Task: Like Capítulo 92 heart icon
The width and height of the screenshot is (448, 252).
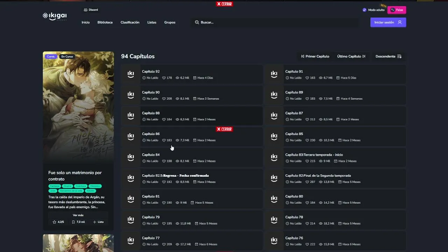Action: (164, 78)
